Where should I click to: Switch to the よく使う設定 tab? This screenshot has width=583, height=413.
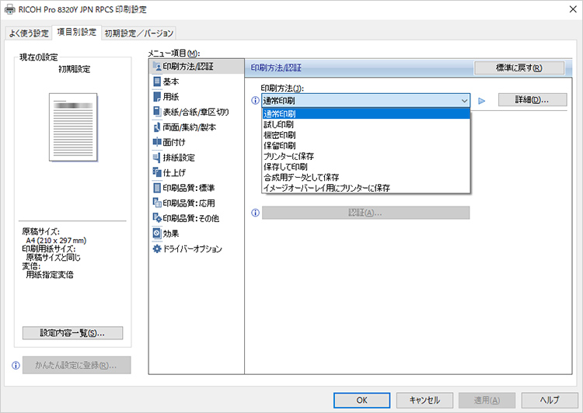click(x=29, y=33)
